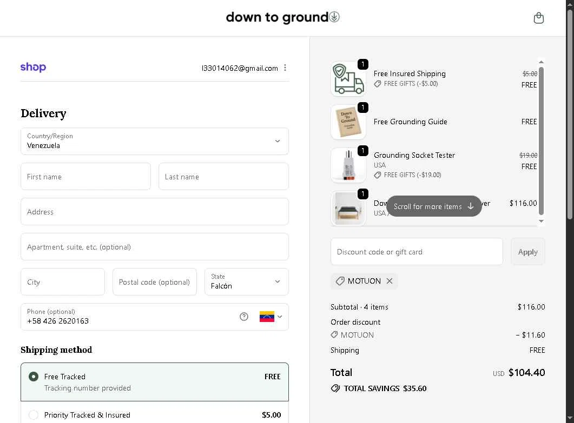Click the MOTUON tag icon in chip
The width and height of the screenshot is (574, 423).
340,281
